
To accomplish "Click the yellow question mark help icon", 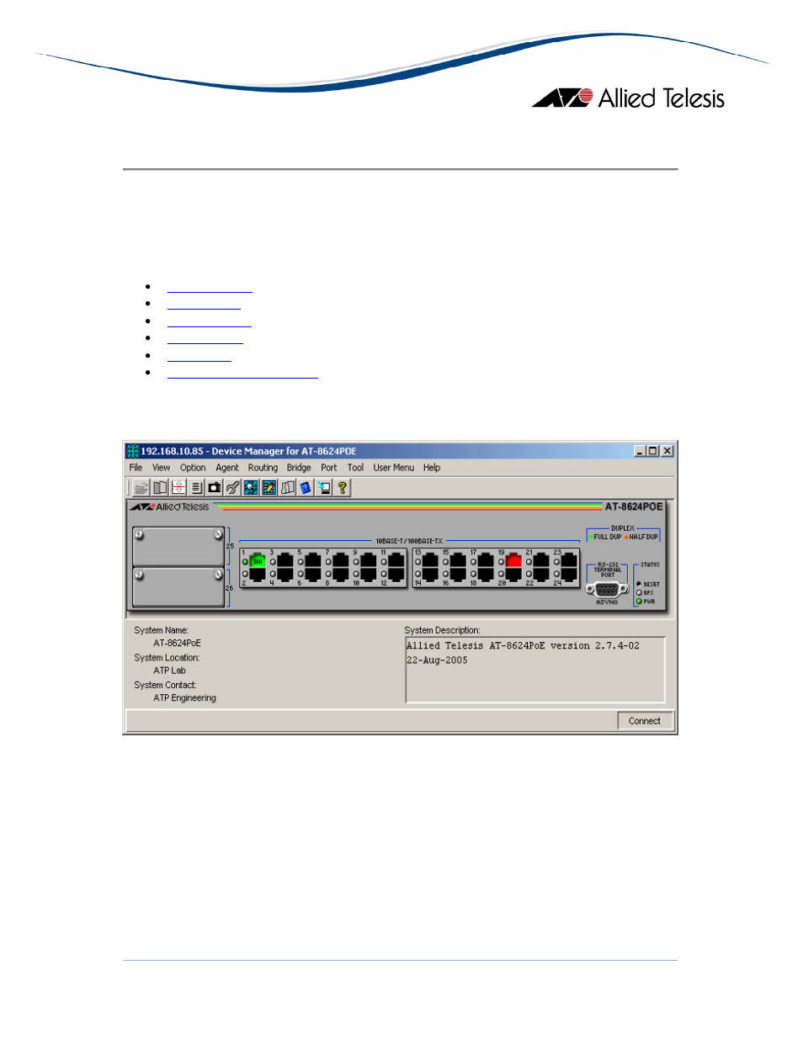I will click(x=343, y=487).
